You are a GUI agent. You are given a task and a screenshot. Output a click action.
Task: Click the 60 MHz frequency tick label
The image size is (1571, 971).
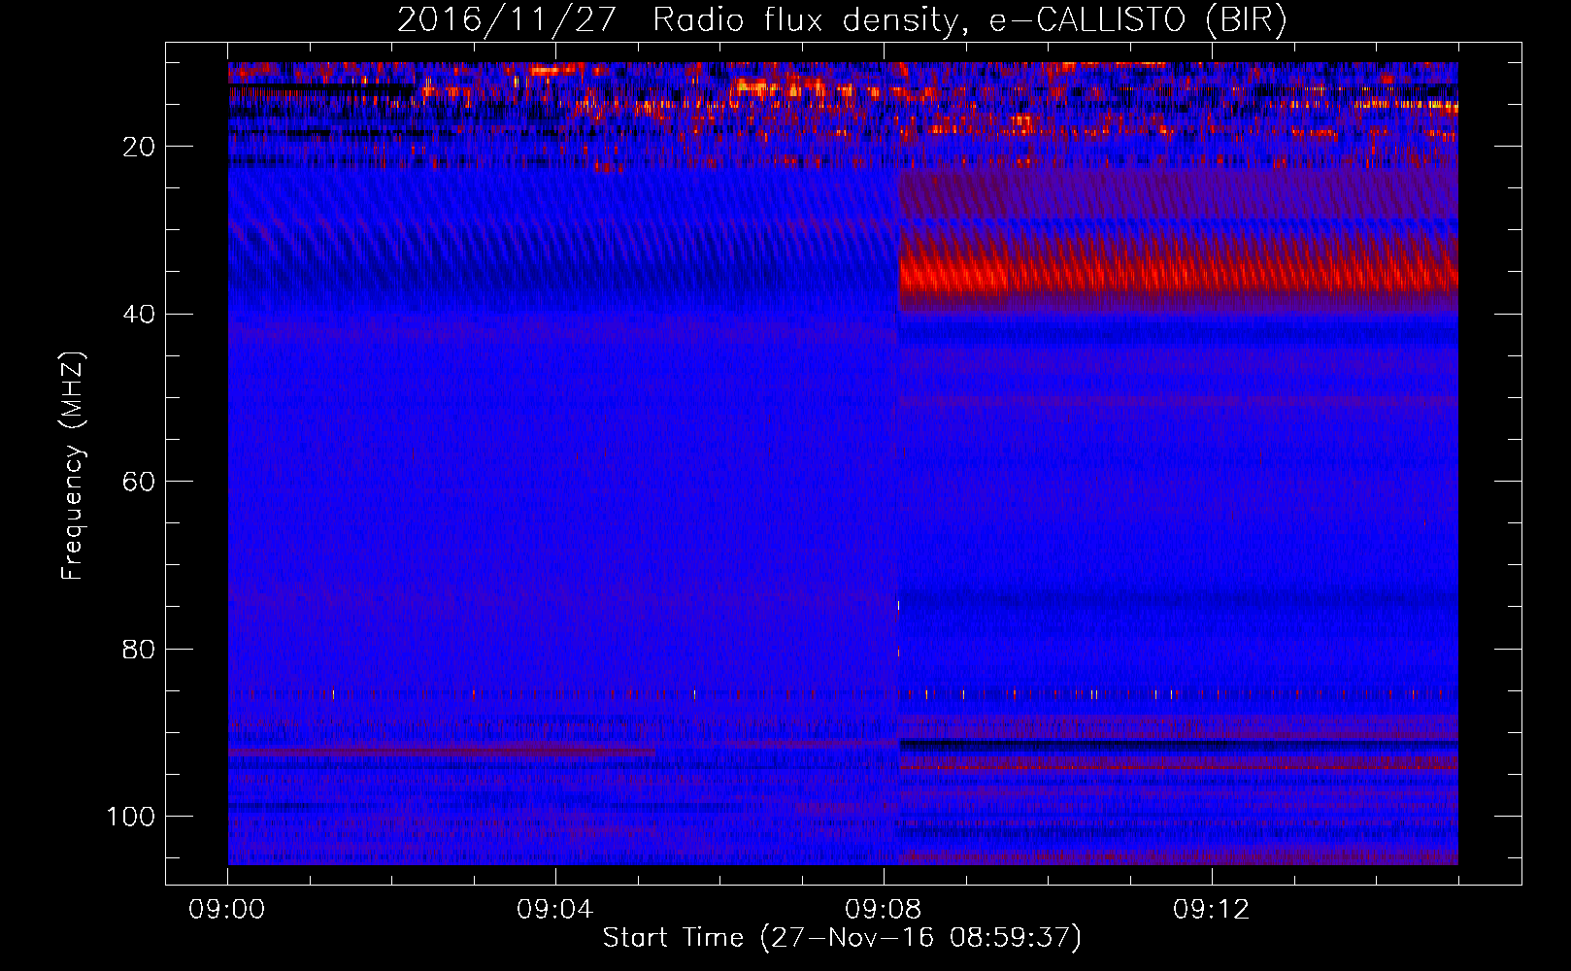point(140,482)
